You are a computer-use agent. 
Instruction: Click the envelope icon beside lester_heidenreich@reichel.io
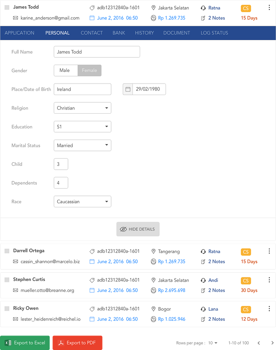(16, 319)
